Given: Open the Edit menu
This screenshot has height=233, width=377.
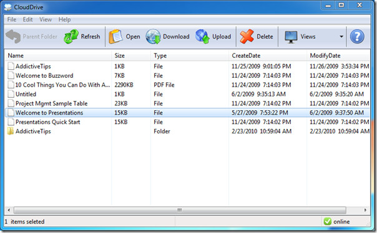Looking at the screenshot, I should point(27,19).
